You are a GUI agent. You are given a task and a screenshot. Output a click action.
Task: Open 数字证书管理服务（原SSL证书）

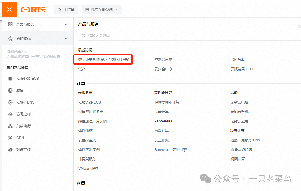[104, 60]
